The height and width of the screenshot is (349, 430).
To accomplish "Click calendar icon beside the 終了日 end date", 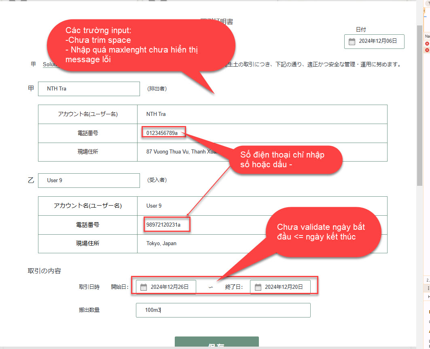I will (258, 287).
